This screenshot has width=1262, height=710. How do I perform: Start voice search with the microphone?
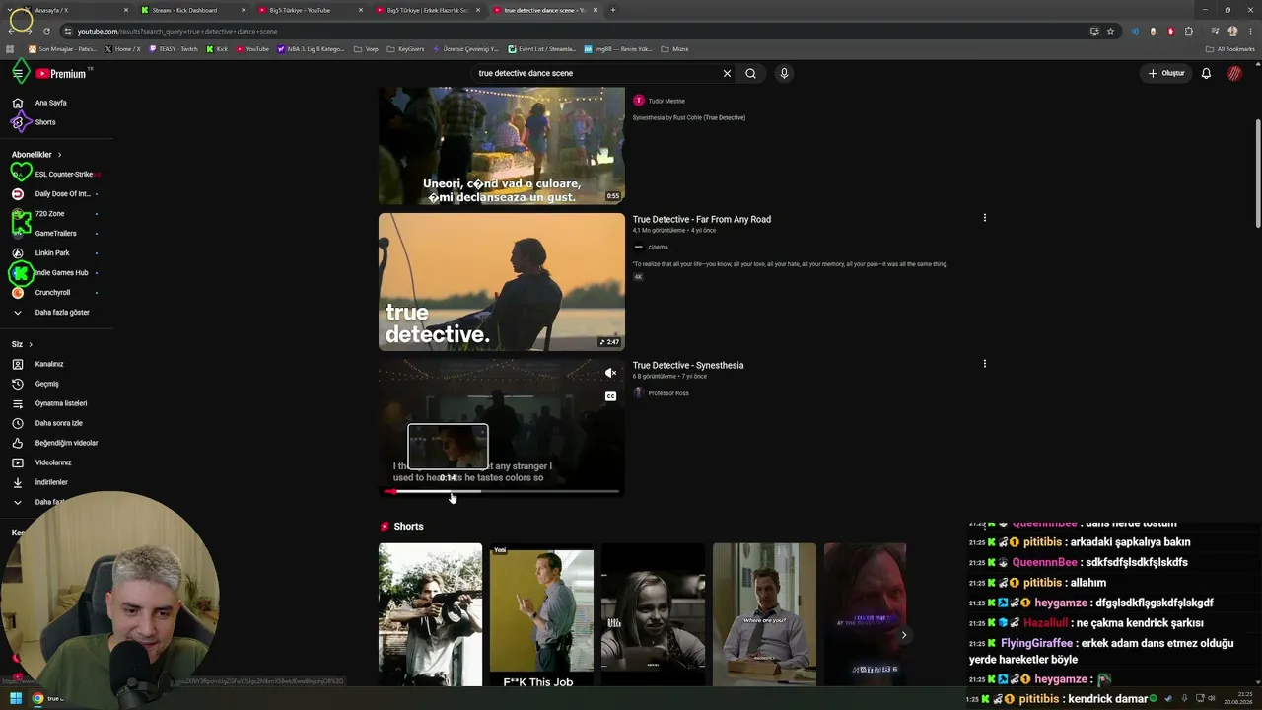pyautogui.click(x=784, y=73)
